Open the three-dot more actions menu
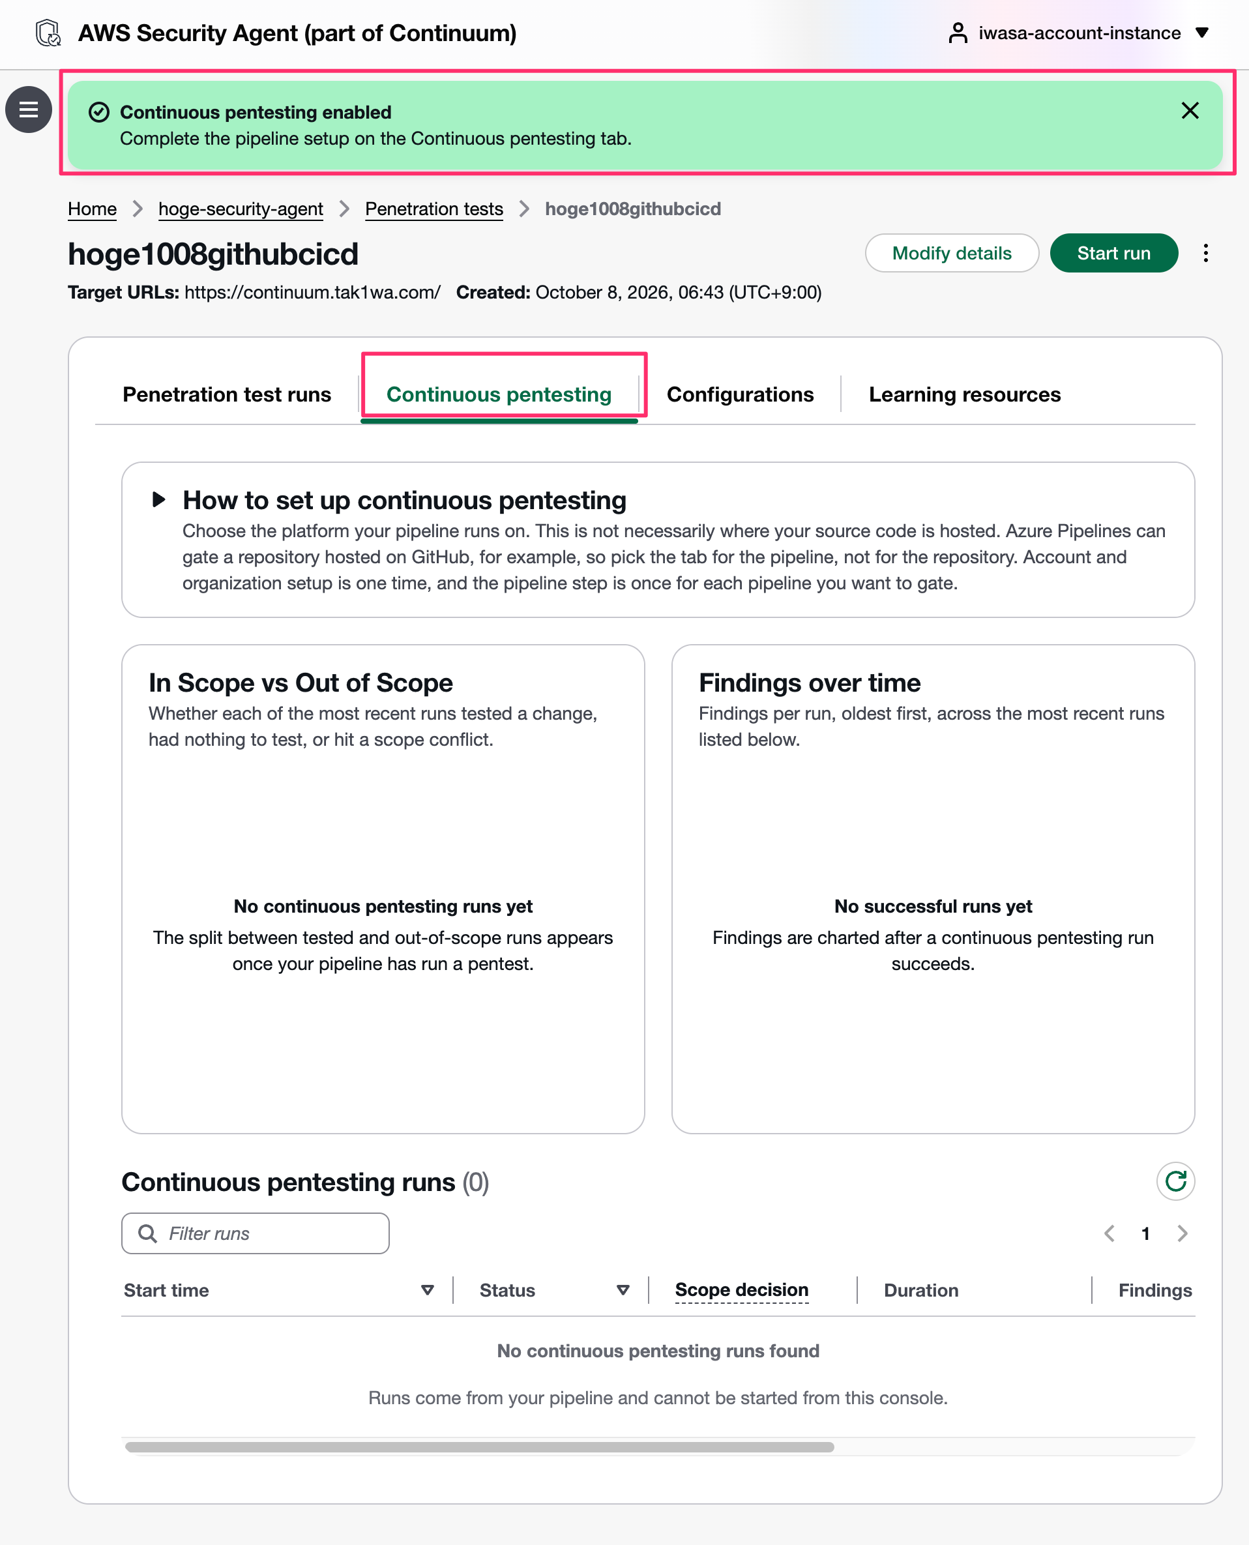Image resolution: width=1249 pixels, height=1545 pixels. (1206, 252)
